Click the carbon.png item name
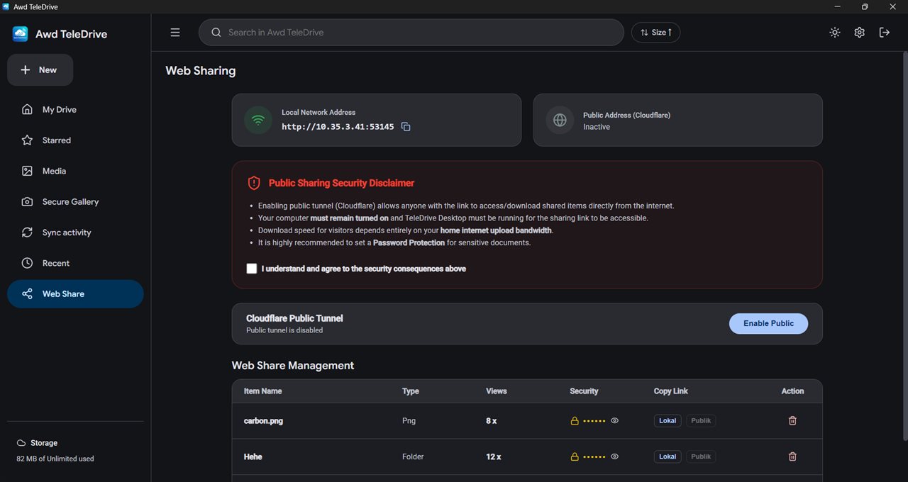 (263, 421)
